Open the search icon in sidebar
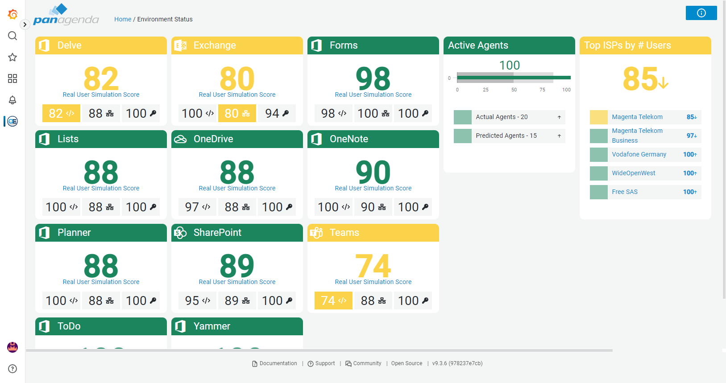 [12, 36]
